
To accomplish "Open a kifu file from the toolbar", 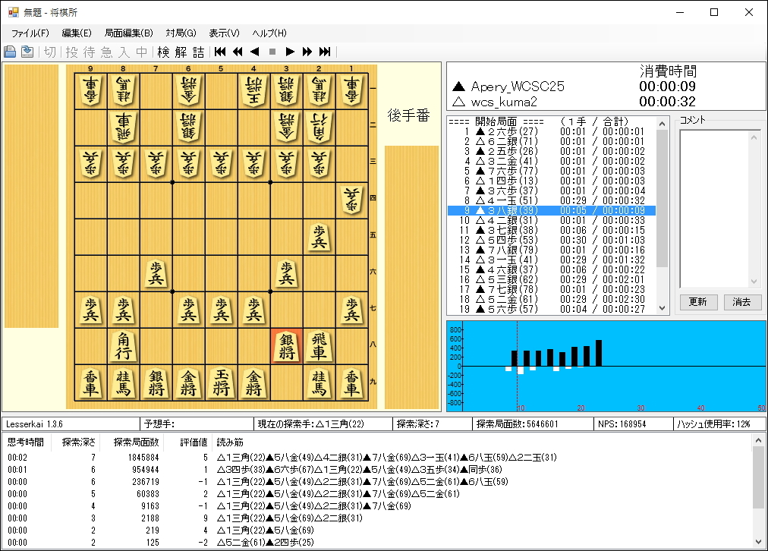I will [x=10, y=52].
